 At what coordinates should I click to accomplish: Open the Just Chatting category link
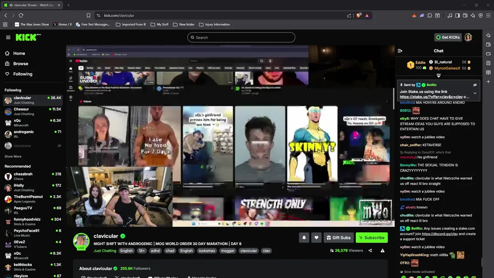pyautogui.click(x=105, y=251)
